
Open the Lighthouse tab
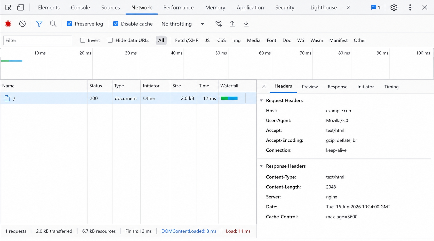324,7
